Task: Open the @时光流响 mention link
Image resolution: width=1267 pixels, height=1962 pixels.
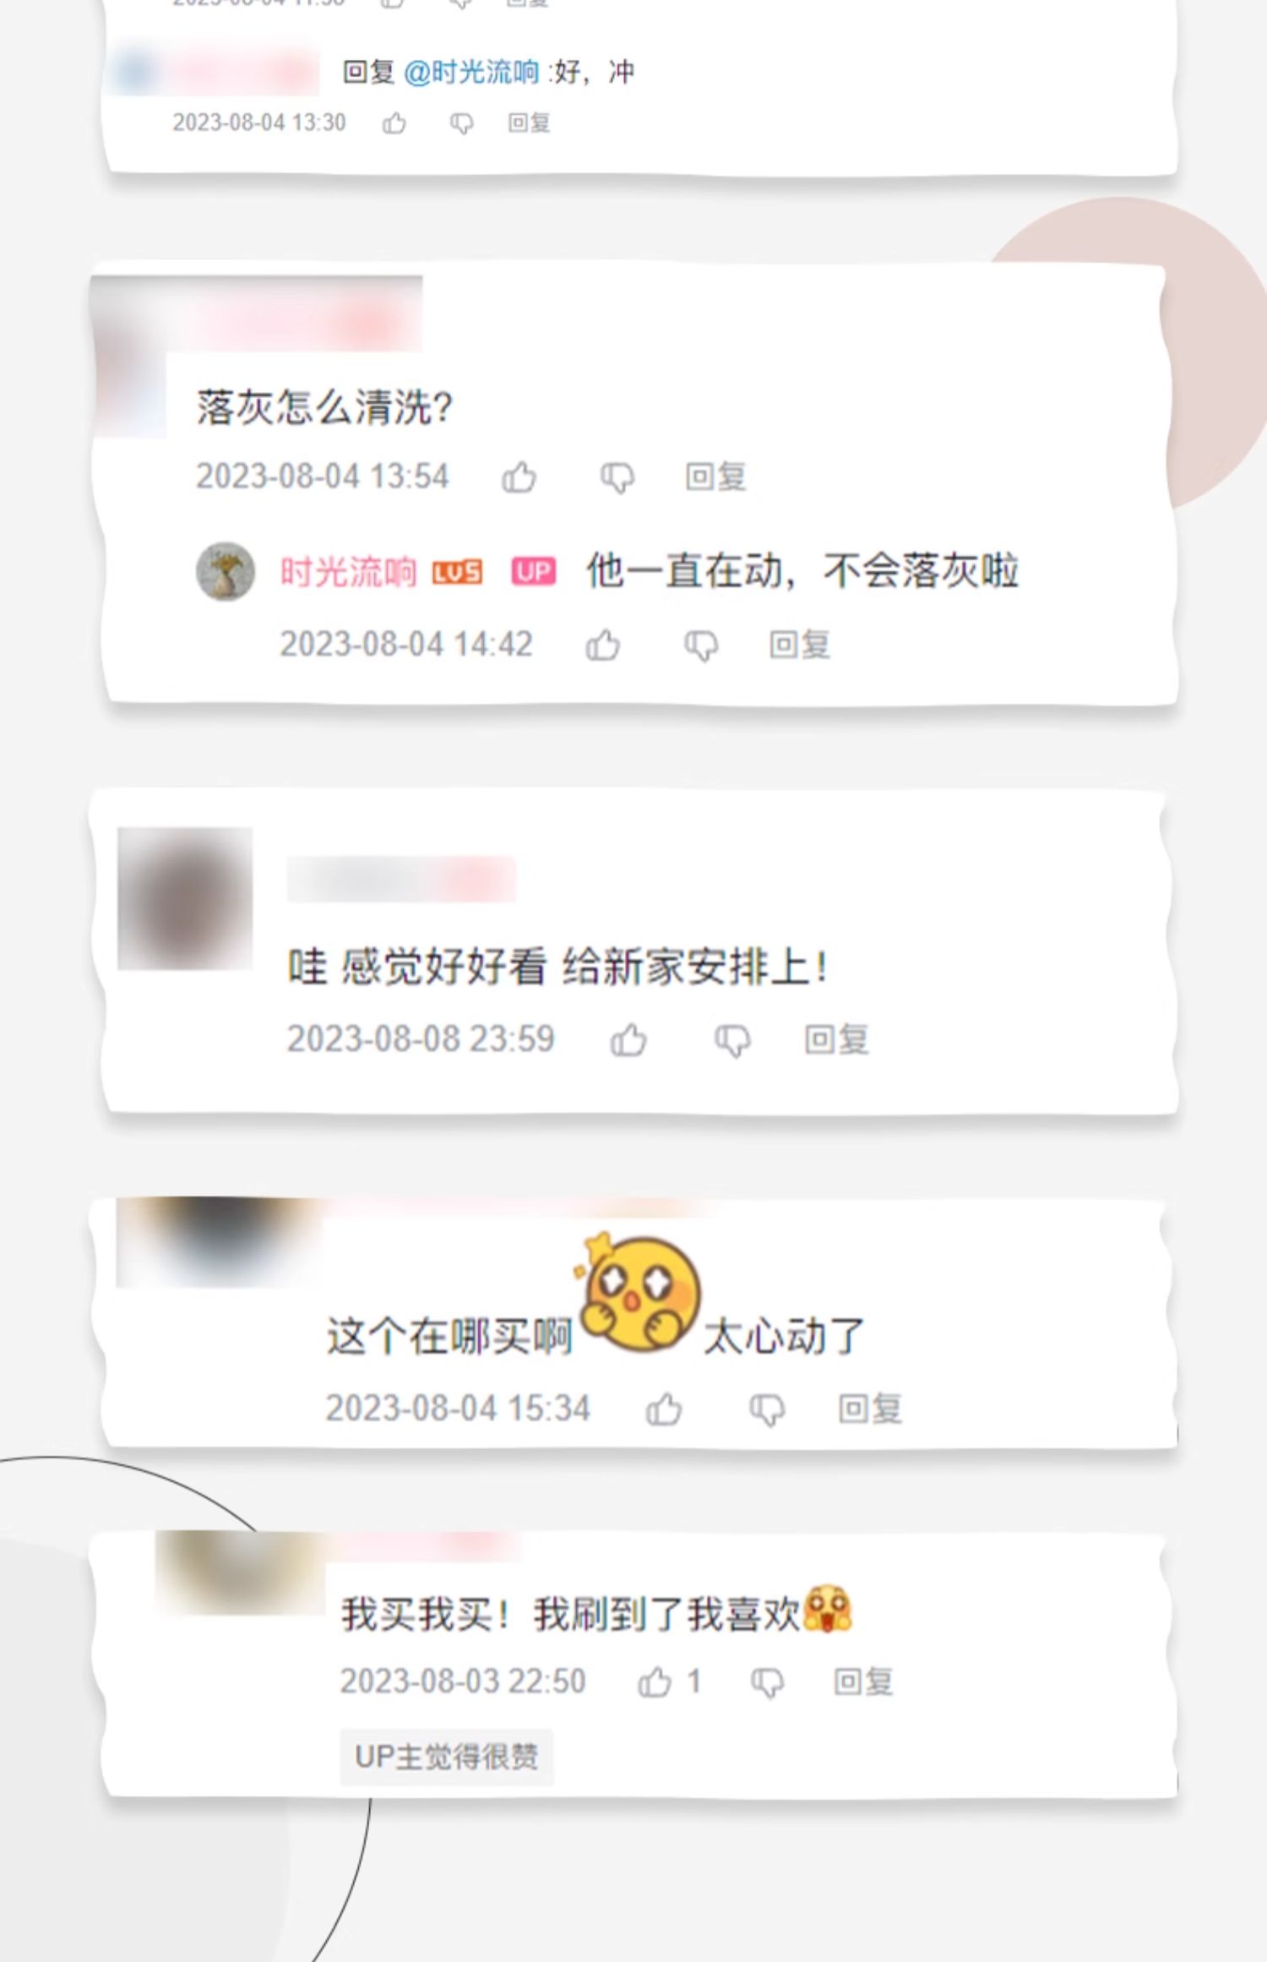Action: click(471, 72)
